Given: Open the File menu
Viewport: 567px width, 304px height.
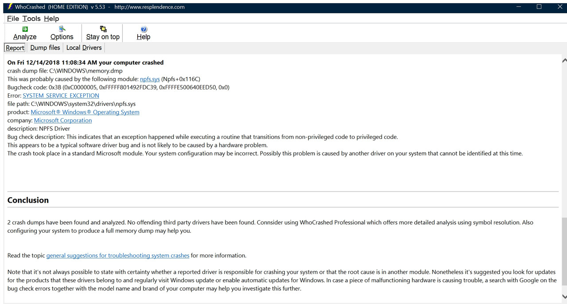Looking at the screenshot, I should point(13,19).
